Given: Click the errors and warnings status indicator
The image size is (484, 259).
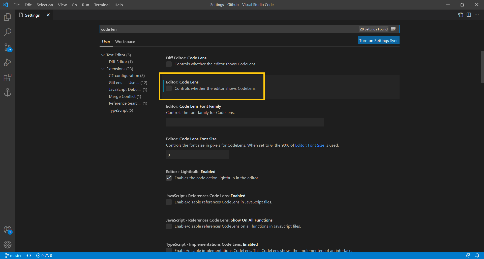Looking at the screenshot, I should pyautogui.click(x=44, y=255).
